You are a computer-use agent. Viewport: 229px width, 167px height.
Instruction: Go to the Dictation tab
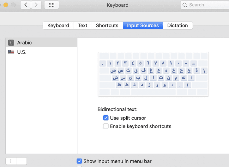pyautogui.click(x=178, y=26)
